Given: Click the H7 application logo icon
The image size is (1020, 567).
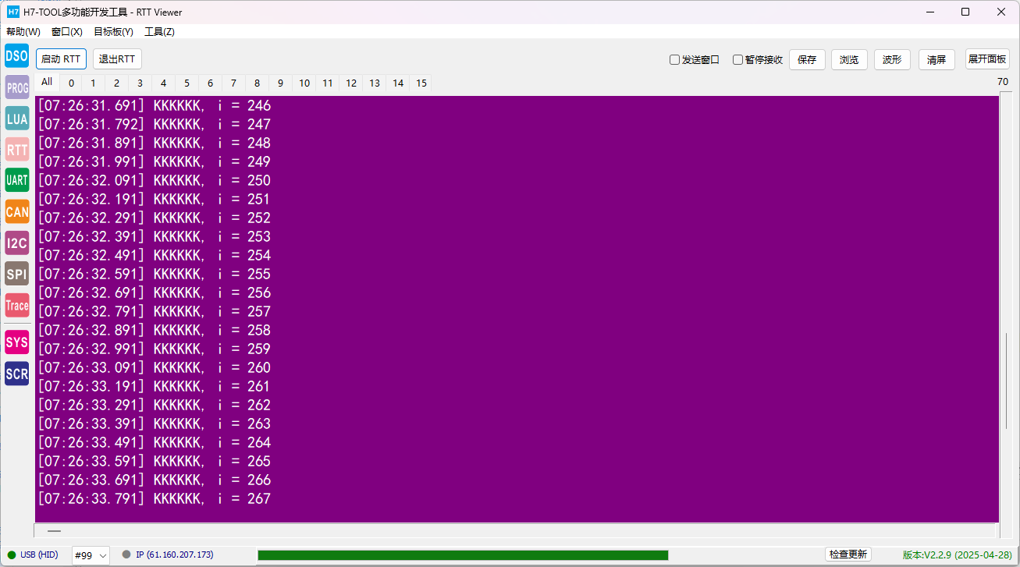Looking at the screenshot, I should click(x=13, y=12).
